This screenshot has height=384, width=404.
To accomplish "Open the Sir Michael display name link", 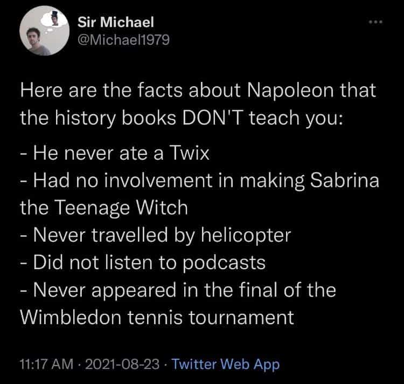I will (x=115, y=22).
